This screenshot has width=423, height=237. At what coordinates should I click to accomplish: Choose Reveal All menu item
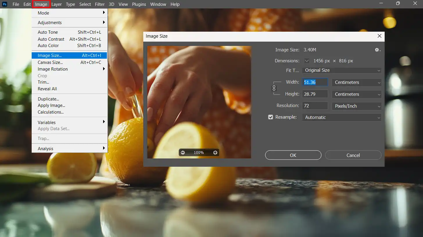point(69,89)
